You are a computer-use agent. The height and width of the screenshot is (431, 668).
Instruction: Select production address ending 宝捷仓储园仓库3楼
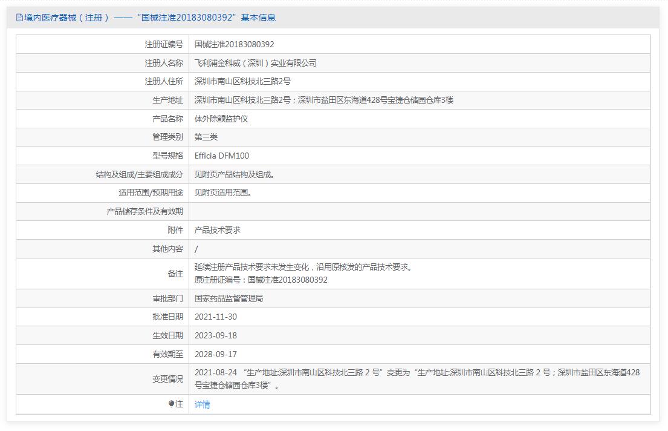324,100
